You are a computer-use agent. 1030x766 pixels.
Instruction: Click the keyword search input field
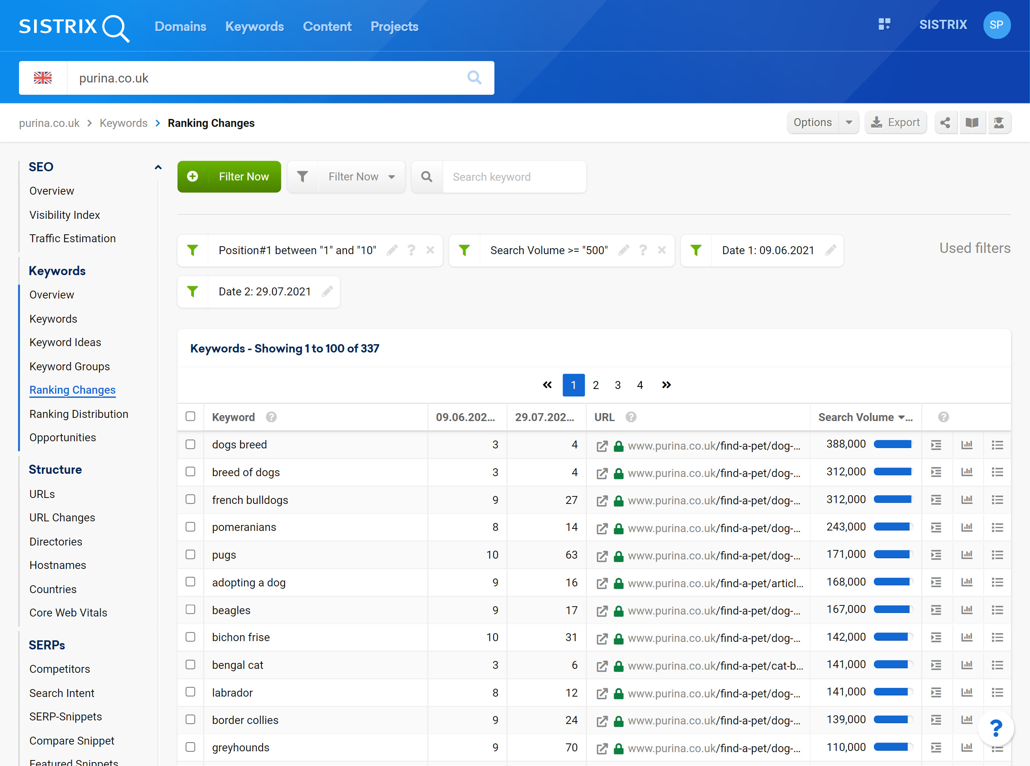(515, 176)
